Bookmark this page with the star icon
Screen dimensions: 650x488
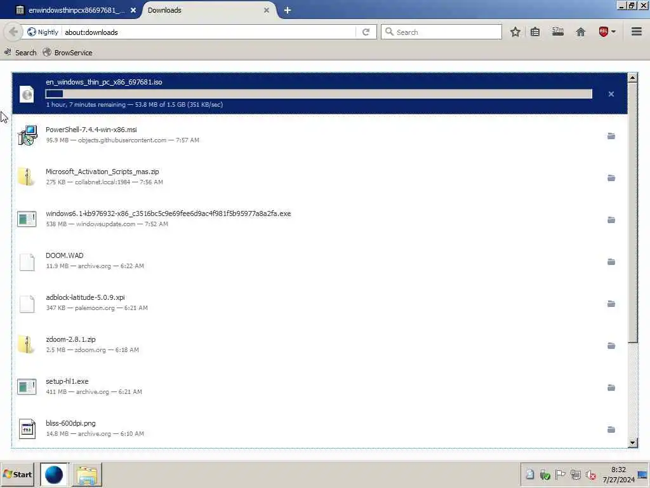515,32
